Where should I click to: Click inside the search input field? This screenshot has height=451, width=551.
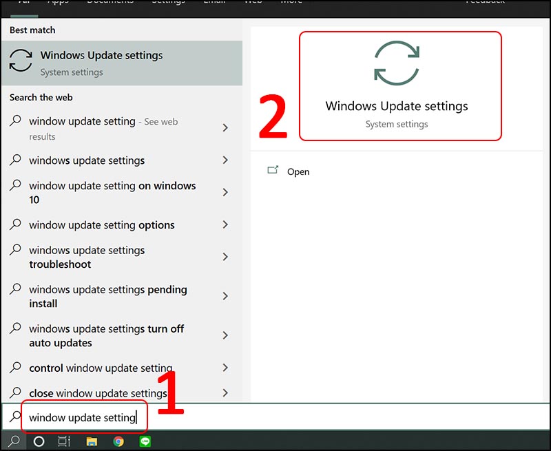pyautogui.click(x=83, y=417)
